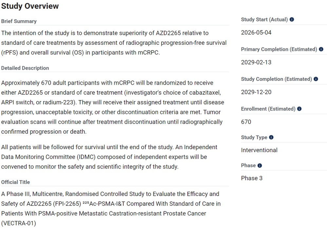Open info icon next to Primary Completion (Estimated)
Viewport: 327px width, 229px height.
(321, 49)
